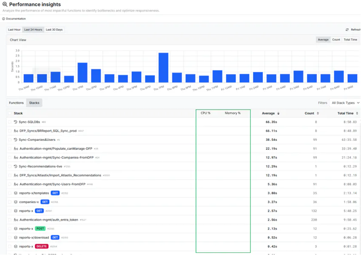
Task: Click the Authentication-mgmt/auth_entra_token stack name
Action: tap(49, 220)
